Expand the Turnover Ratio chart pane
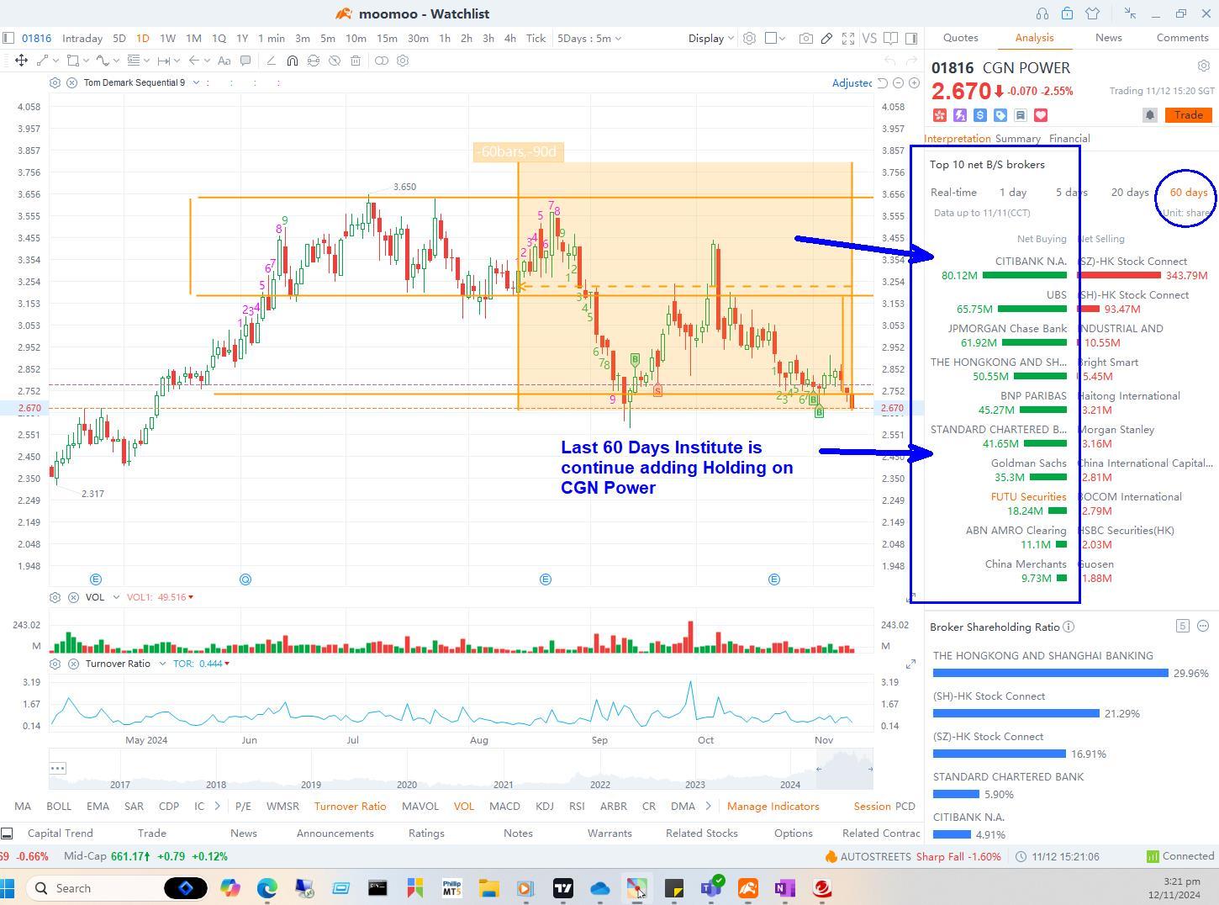This screenshot has height=905, width=1219. point(910,664)
